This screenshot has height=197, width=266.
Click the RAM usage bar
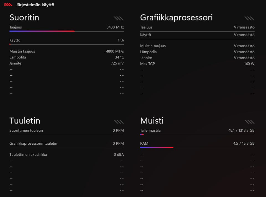pyautogui.click(x=197, y=147)
